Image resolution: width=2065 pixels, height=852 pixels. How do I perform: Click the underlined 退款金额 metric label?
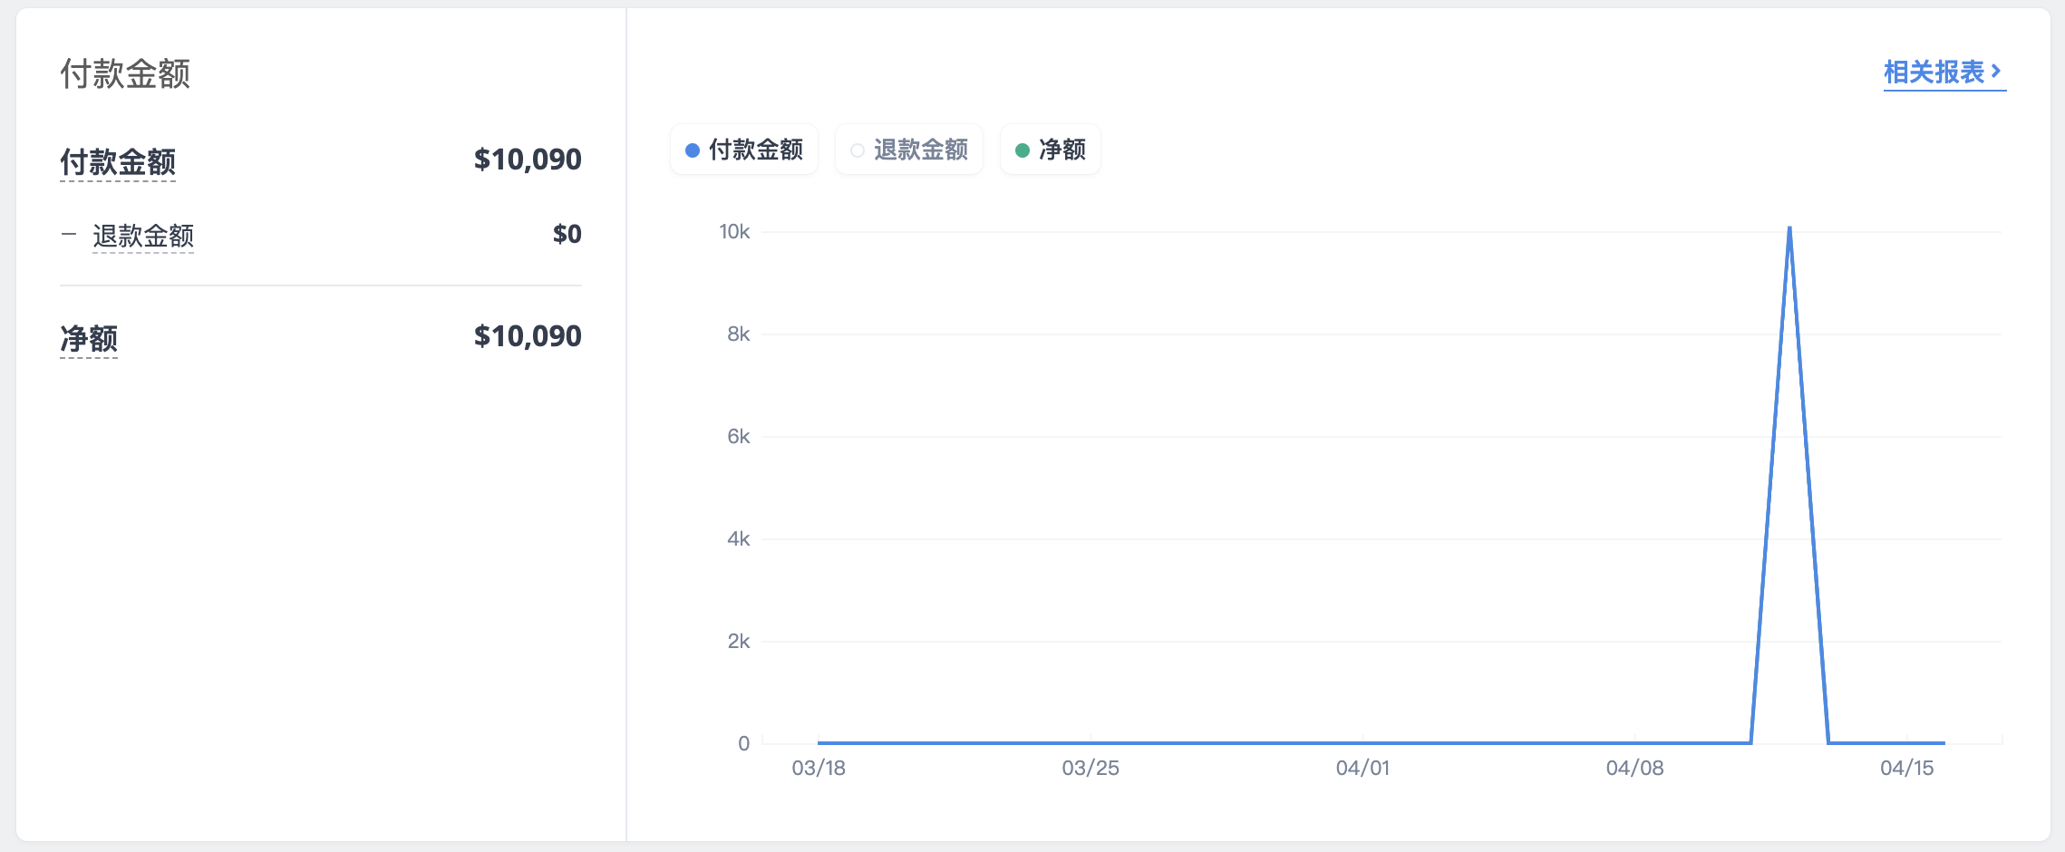(x=143, y=236)
